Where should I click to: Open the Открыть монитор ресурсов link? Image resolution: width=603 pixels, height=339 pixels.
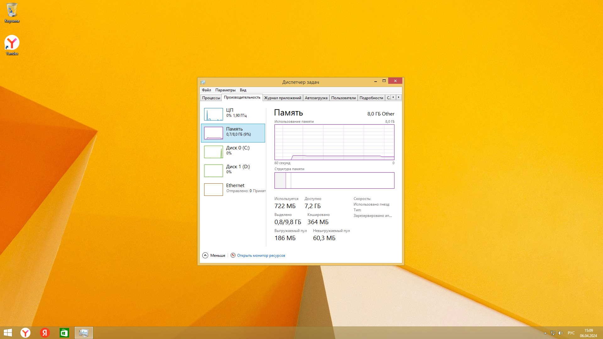click(x=261, y=256)
